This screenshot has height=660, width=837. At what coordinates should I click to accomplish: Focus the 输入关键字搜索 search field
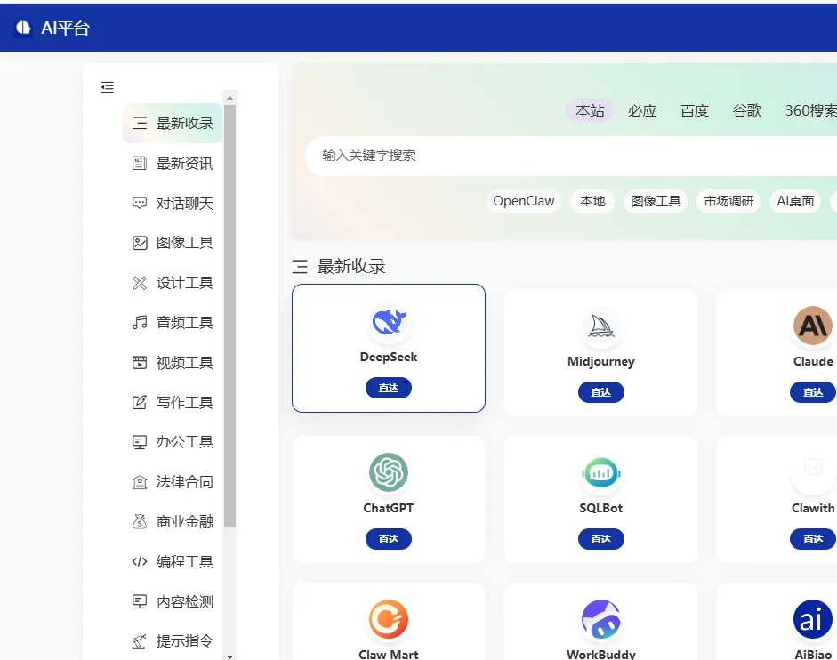tap(571, 156)
